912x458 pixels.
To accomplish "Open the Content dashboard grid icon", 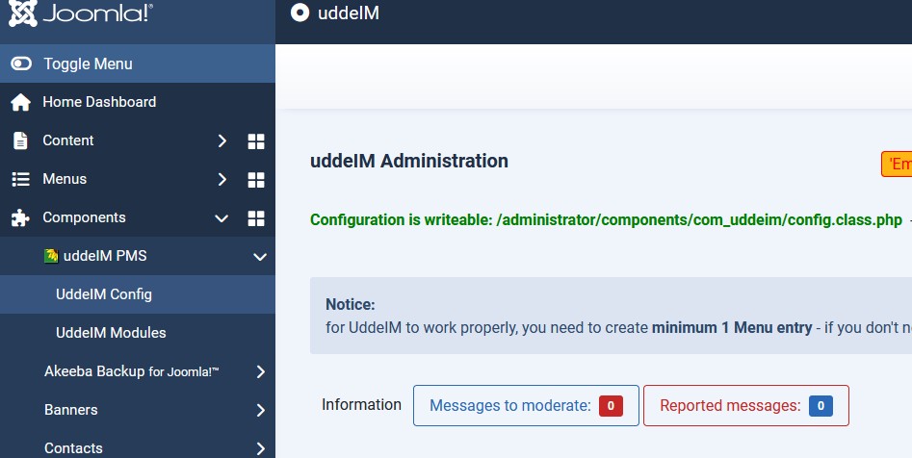I will [256, 141].
